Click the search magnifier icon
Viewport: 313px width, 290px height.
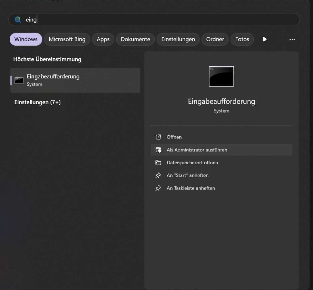[x=18, y=20]
